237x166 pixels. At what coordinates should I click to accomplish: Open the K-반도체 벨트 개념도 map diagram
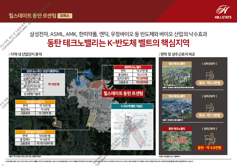pos(132,129)
